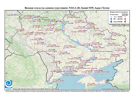Screen dimensions: 134x95
Task: Click the red-orange flame legend icon
Action: click(x=125, y=21)
